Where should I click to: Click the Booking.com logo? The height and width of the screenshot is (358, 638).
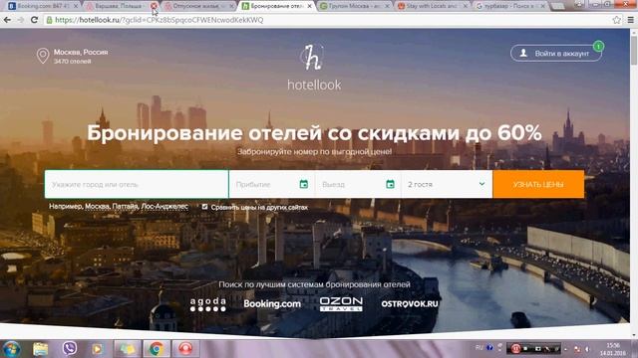[x=272, y=304]
